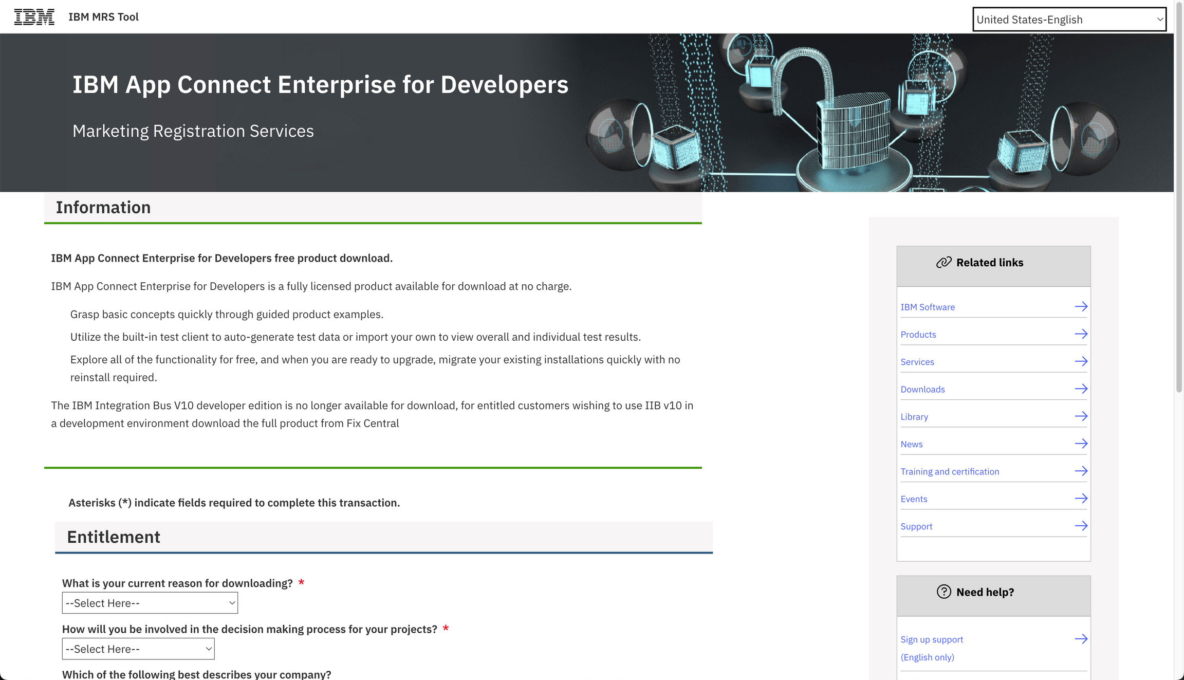This screenshot has height=680, width=1184.
Task: Open the News related link
Action: click(912, 444)
